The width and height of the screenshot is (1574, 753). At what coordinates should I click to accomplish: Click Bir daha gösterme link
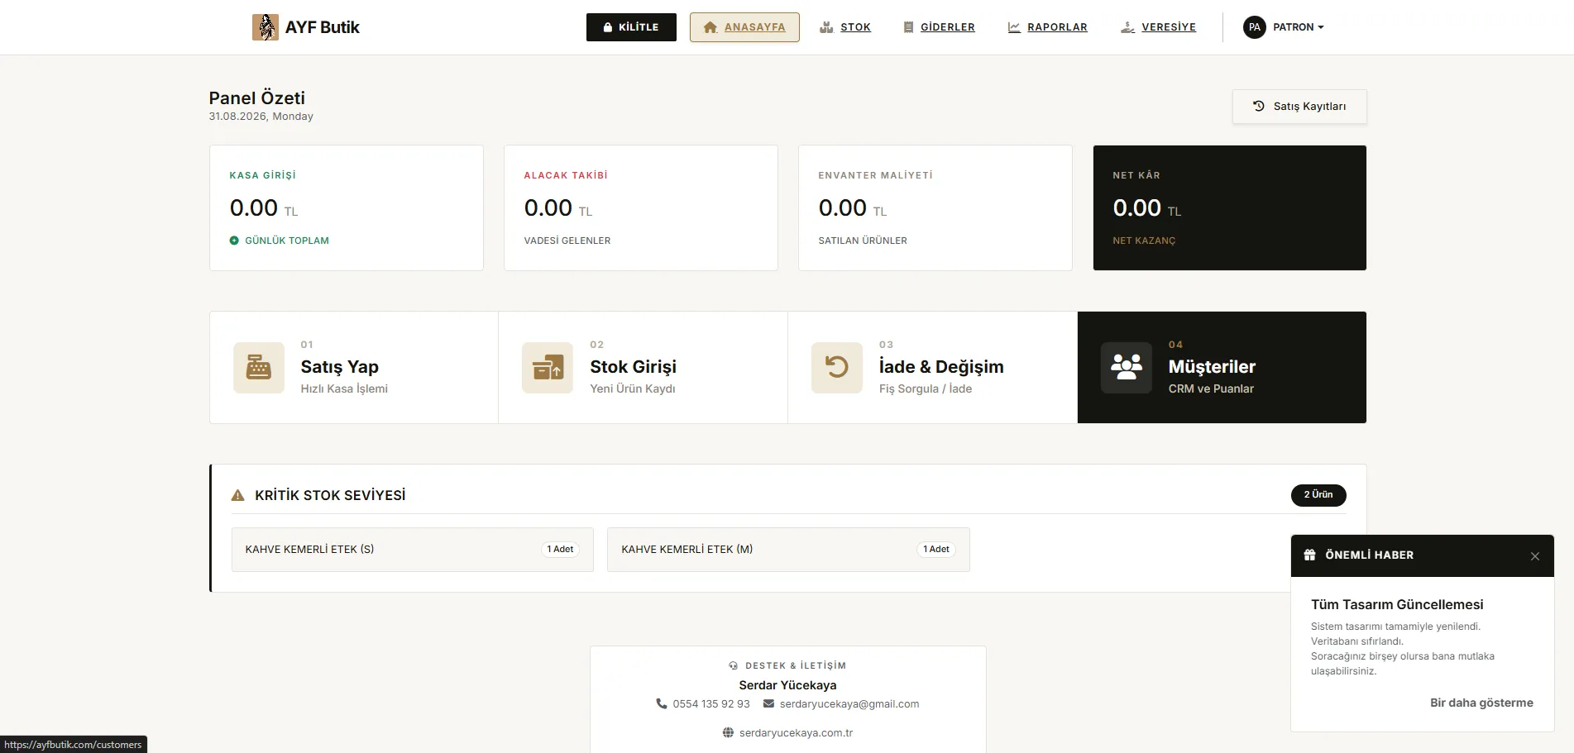coord(1481,703)
